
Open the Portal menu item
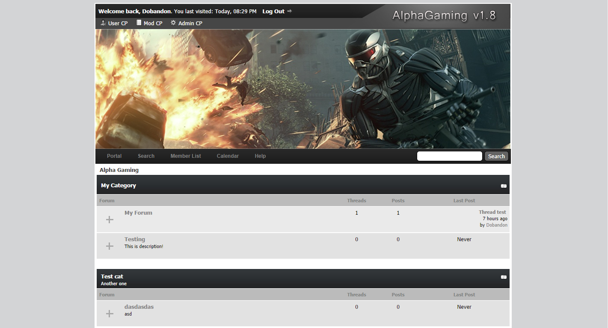point(114,156)
